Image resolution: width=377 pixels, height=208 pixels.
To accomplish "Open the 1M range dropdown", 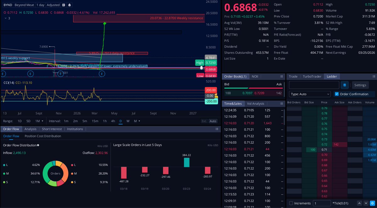I will tap(39, 121).
